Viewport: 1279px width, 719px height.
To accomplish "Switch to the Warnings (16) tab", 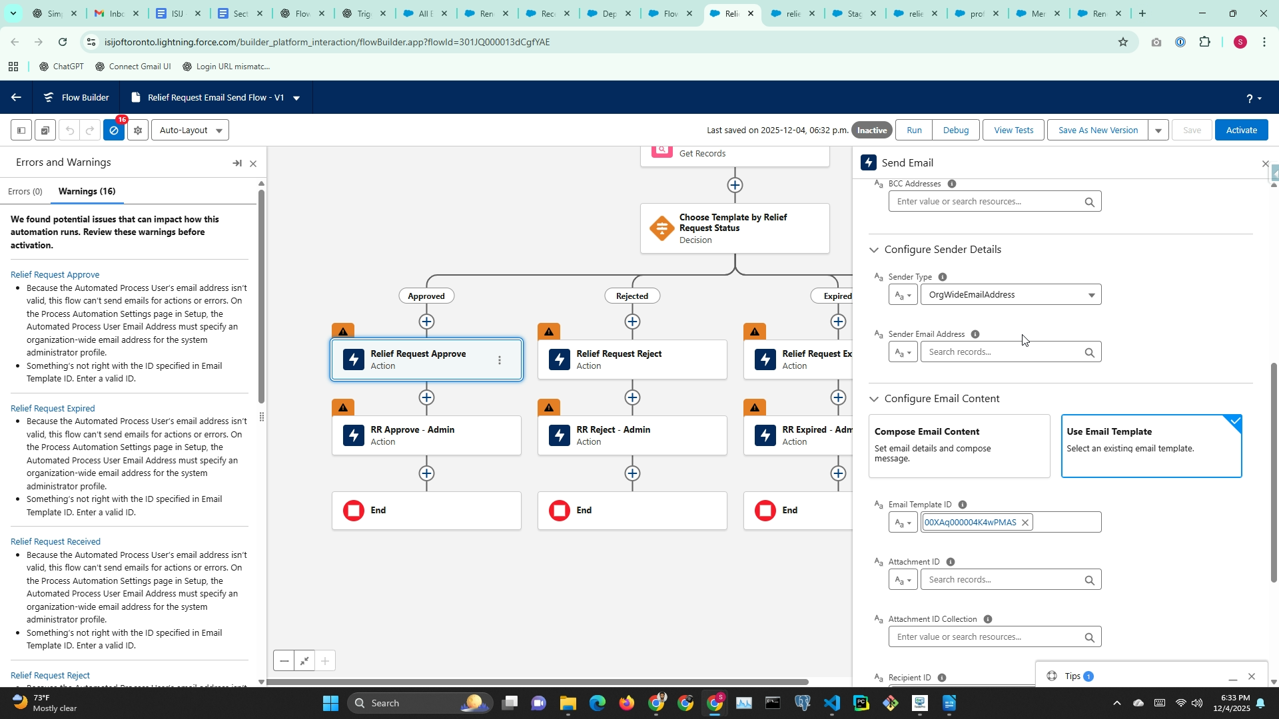I will (x=87, y=192).
